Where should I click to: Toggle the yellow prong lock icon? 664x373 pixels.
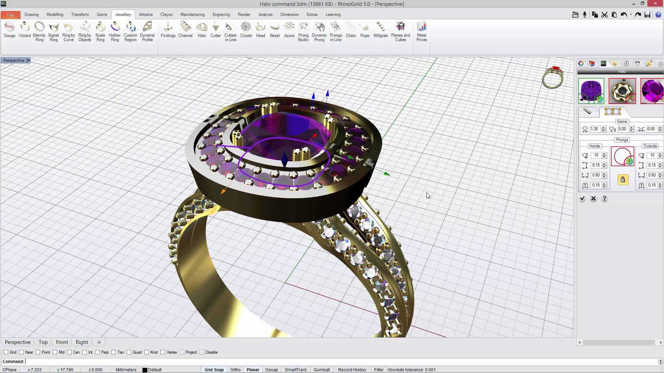(623, 180)
